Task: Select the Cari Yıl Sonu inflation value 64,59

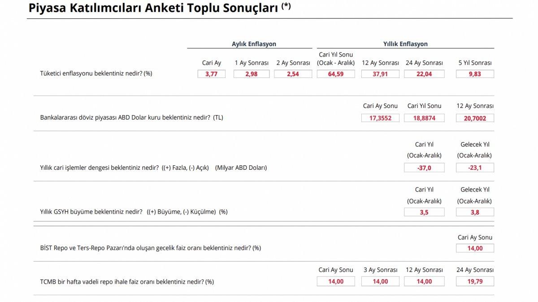Action: coord(335,74)
